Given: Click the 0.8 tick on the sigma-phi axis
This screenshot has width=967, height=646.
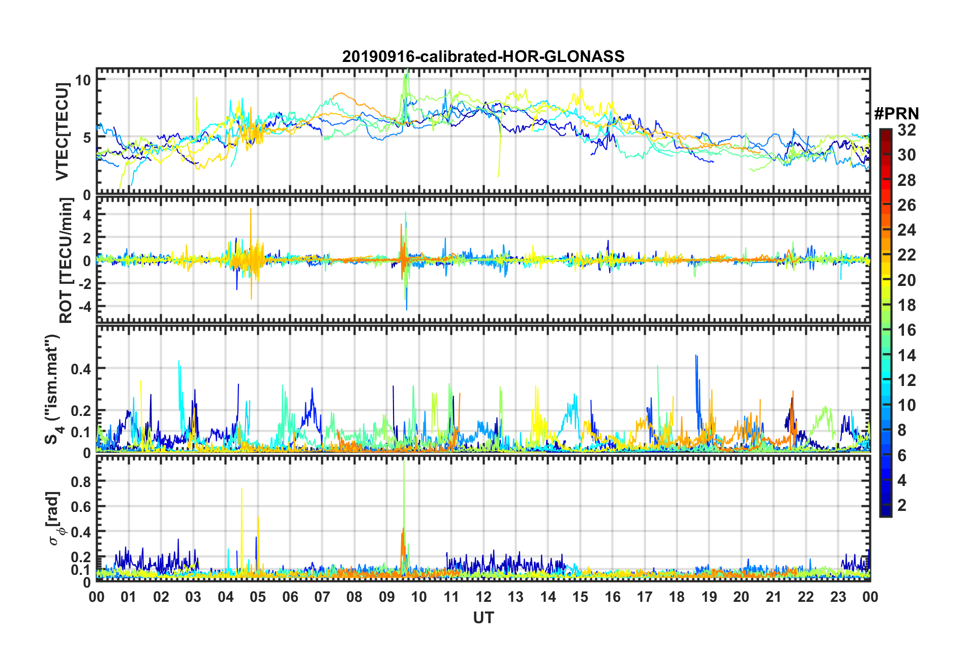Looking at the screenshot, I should pyautogui.click(x=81, y=481).
